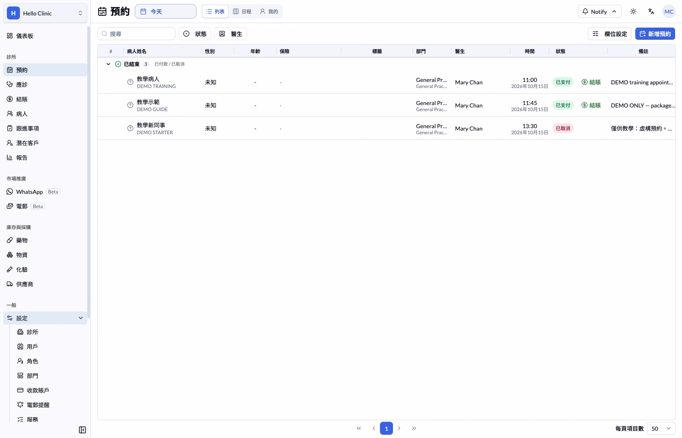Focus the 搜尋 search field

click(136, 34)
